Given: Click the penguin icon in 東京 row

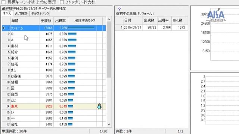Looking at the screenshot, I should [x=99, y=106].
